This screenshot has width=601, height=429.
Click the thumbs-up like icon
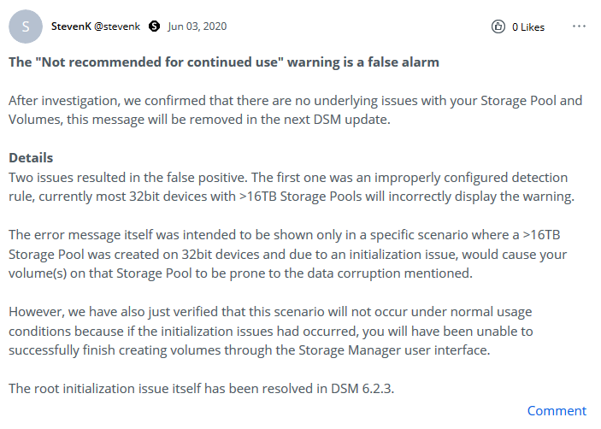(498, 26)
